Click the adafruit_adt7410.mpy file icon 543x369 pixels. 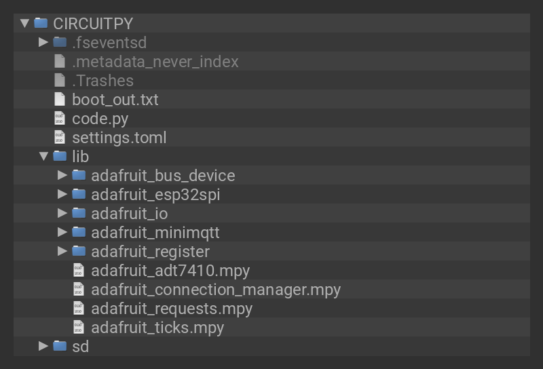(x=79, y=270)
